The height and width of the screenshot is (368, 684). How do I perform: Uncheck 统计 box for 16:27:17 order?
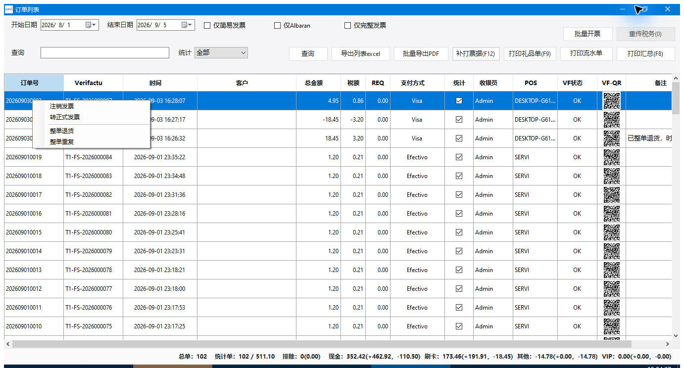pos(459,119)
